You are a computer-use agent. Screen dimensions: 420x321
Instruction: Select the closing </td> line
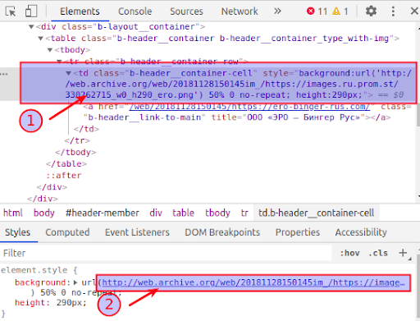coord(86,129)
